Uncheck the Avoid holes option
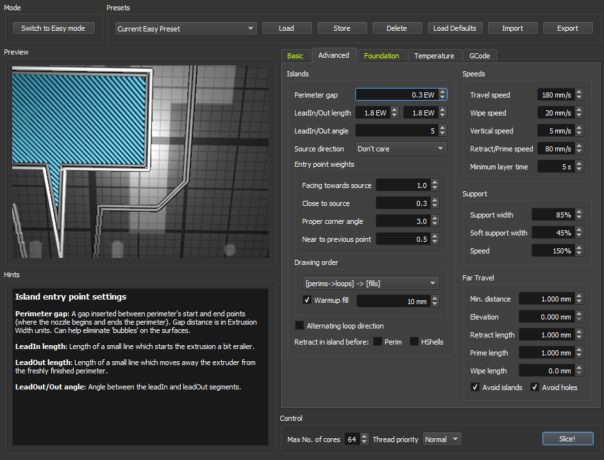The image size is (604, 460). pyautogui.click(x=535, y=388)
